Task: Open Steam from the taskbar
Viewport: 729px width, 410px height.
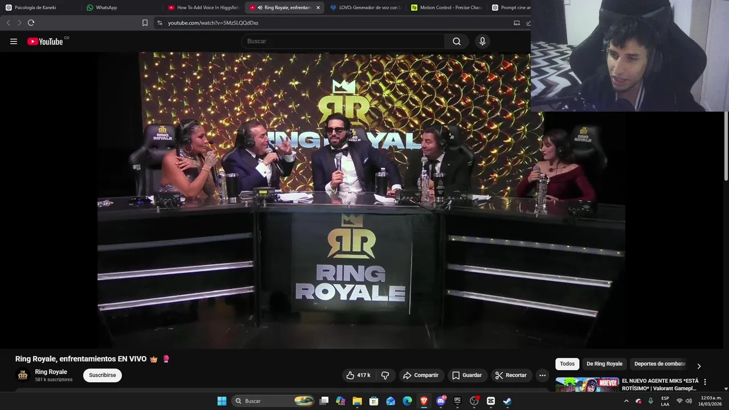Action: click(507, 401)
